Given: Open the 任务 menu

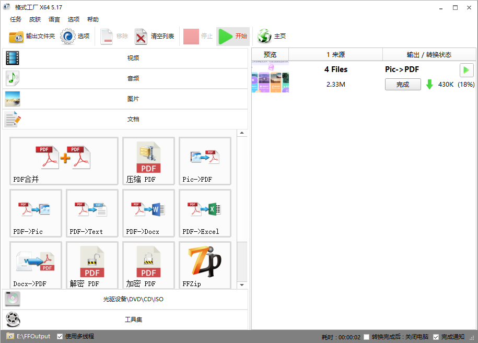Looking at the screenshot, I should click(16, 19).
